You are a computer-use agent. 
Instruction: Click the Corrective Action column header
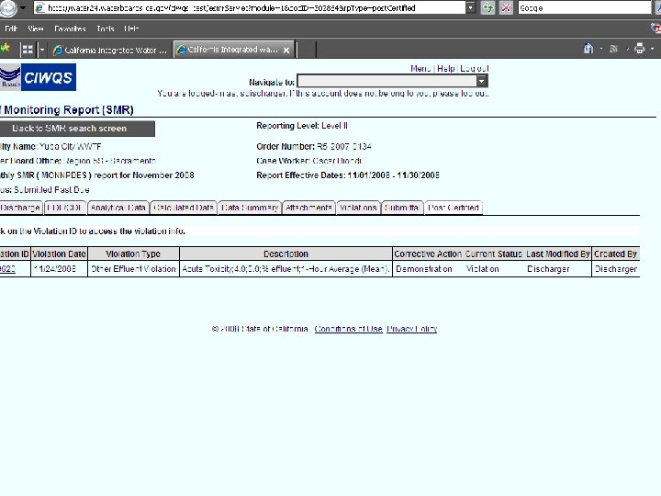tap(428, 254)
